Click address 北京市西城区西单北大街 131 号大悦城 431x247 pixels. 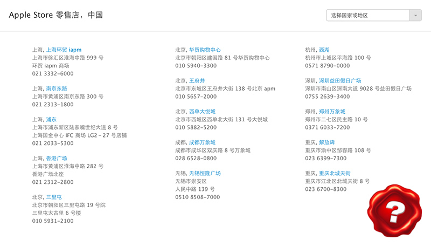tap(221, 119)
